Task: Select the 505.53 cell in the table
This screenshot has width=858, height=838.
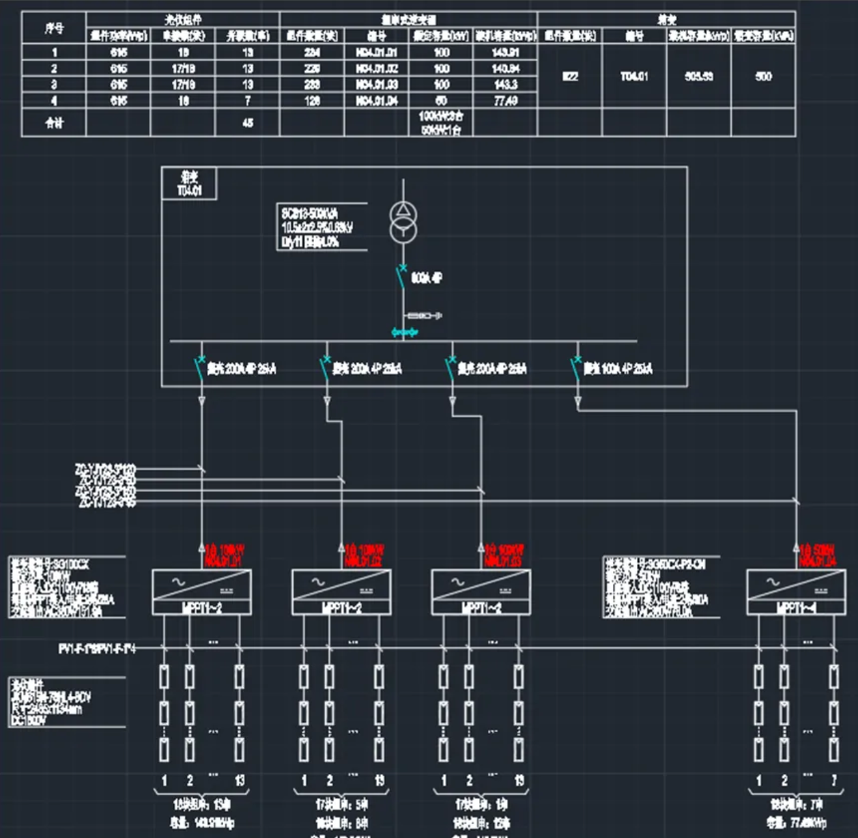Action: tap(698, 76)
